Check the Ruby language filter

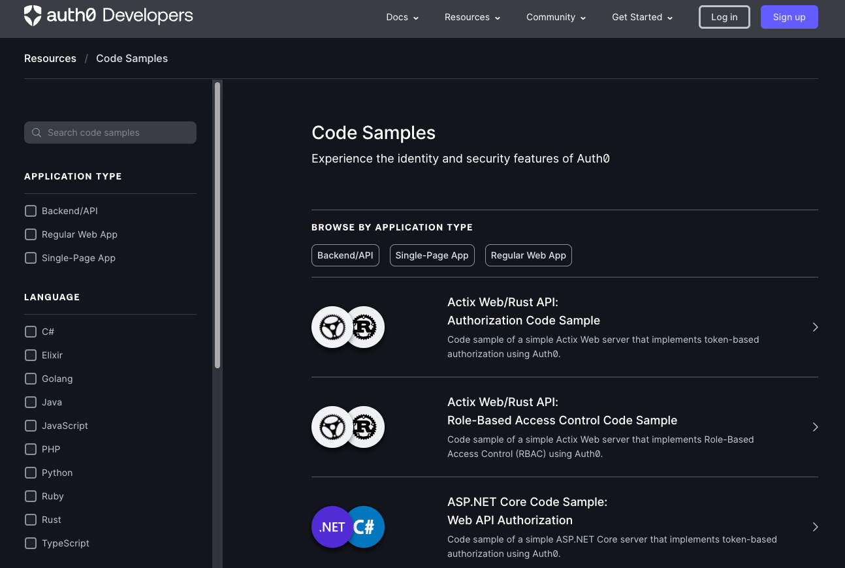click(x=31, y=496)
